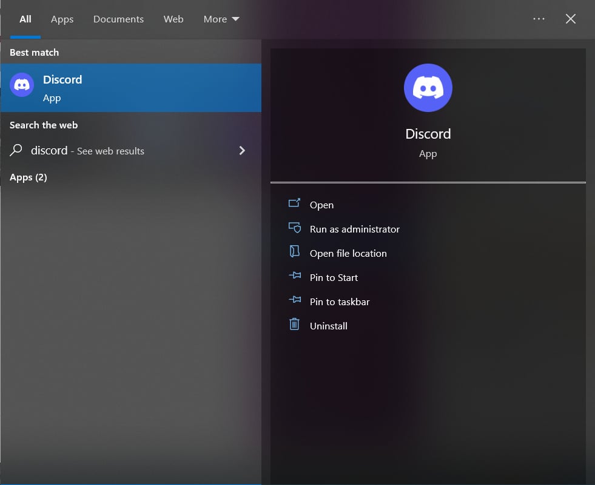
Task: Open search options via the ellipsis menu
Action: click(539, 19)
